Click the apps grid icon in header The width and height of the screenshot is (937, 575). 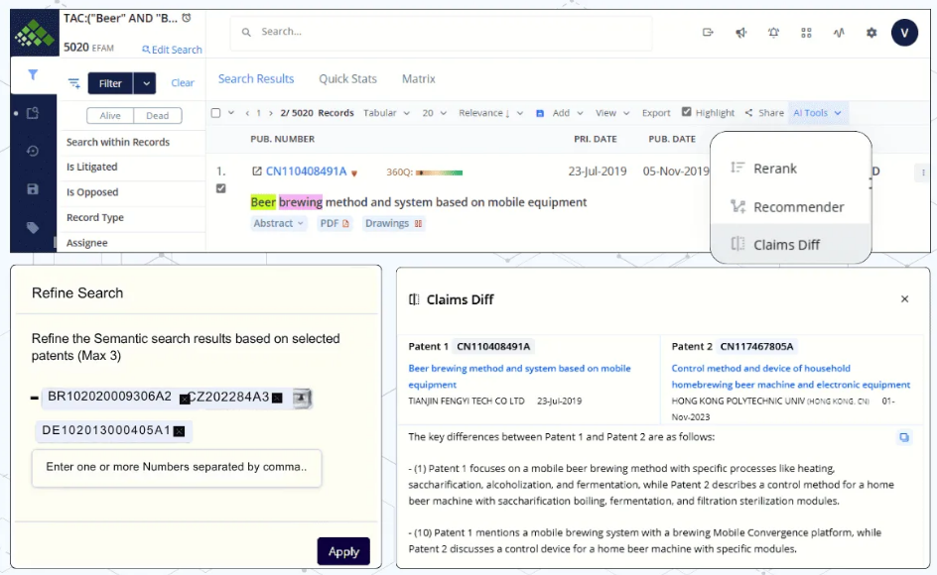[806, 33]
